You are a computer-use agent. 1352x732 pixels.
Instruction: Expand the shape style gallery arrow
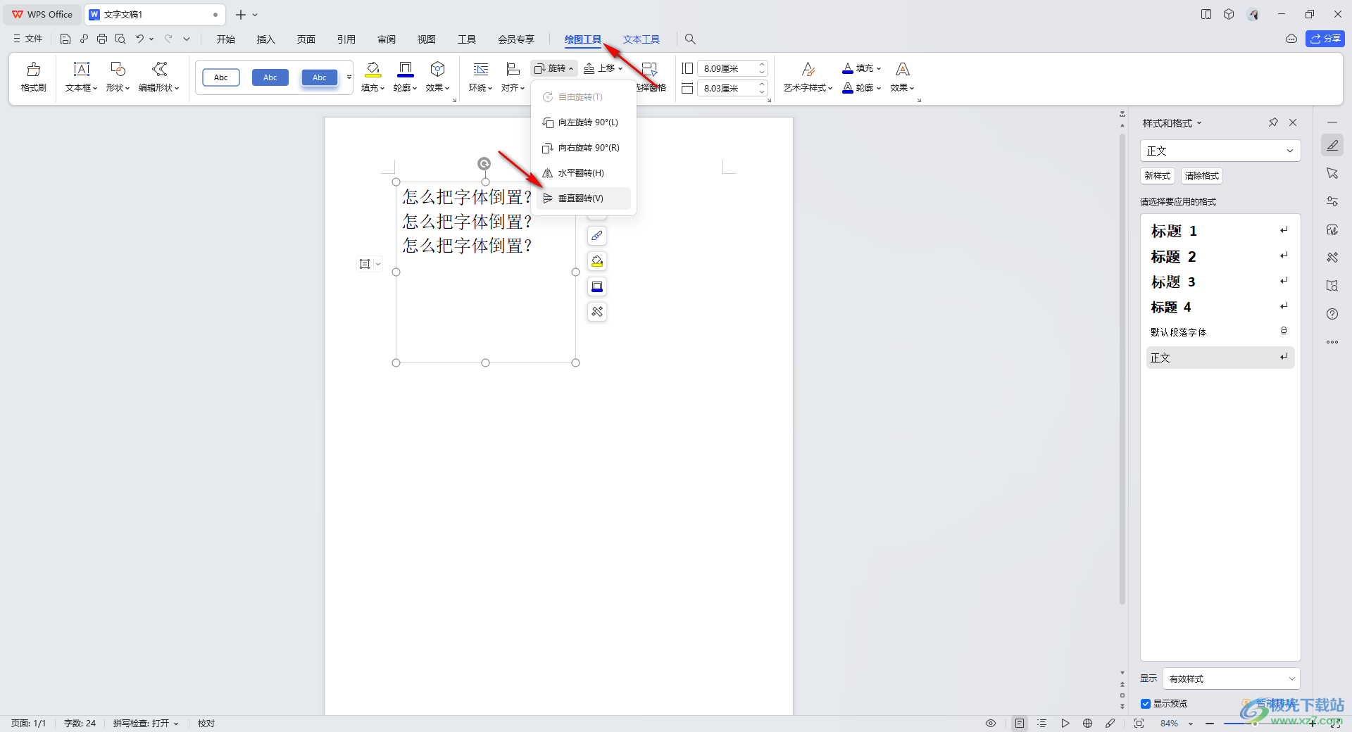coord(349,77)
